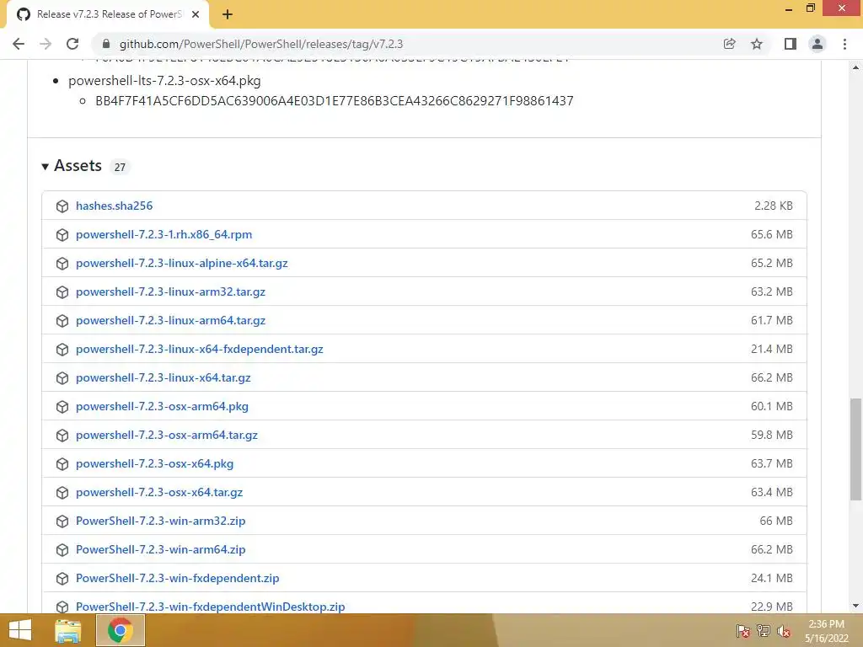863x647 pixels.
Task: Download powershell-7.2.3-linux-x64-fxdependent.tar.gz
Action: pyautogui.click(x=199, y=349)
